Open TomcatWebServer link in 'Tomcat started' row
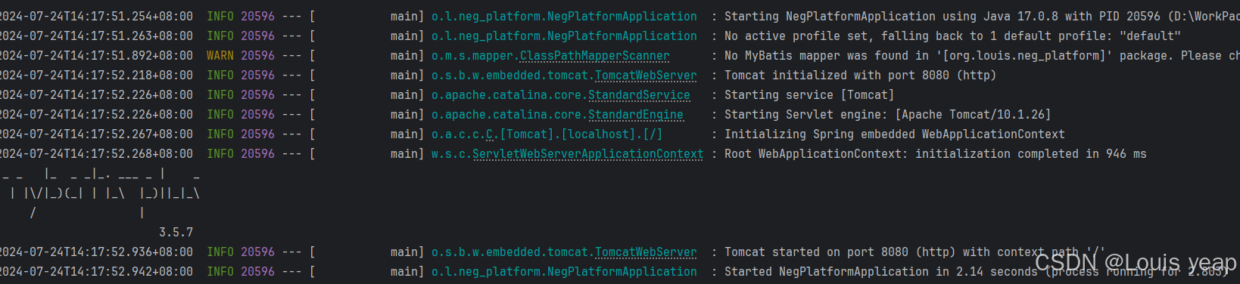 coord(646,252)
